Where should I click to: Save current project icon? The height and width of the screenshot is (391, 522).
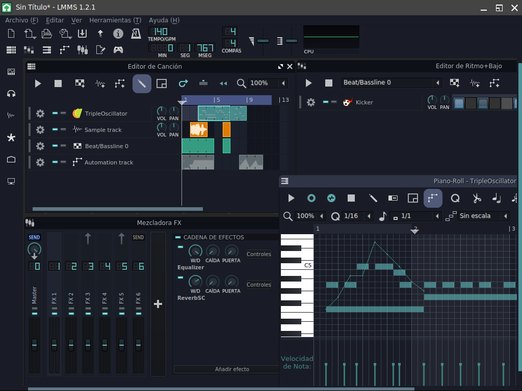[82, 34]
